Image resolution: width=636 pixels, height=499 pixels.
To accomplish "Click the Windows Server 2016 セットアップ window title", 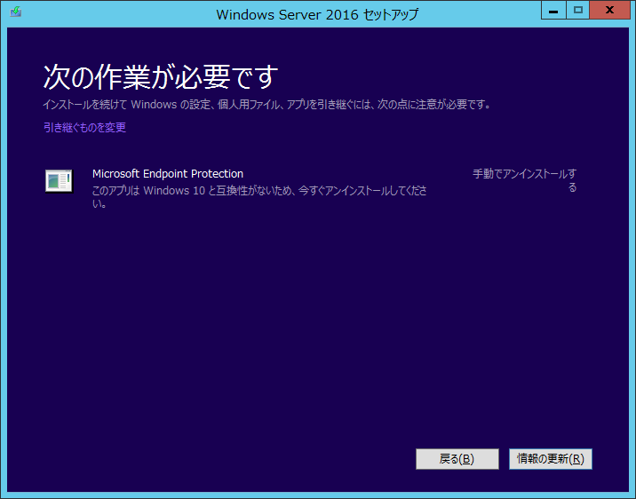I will (317, 14).
